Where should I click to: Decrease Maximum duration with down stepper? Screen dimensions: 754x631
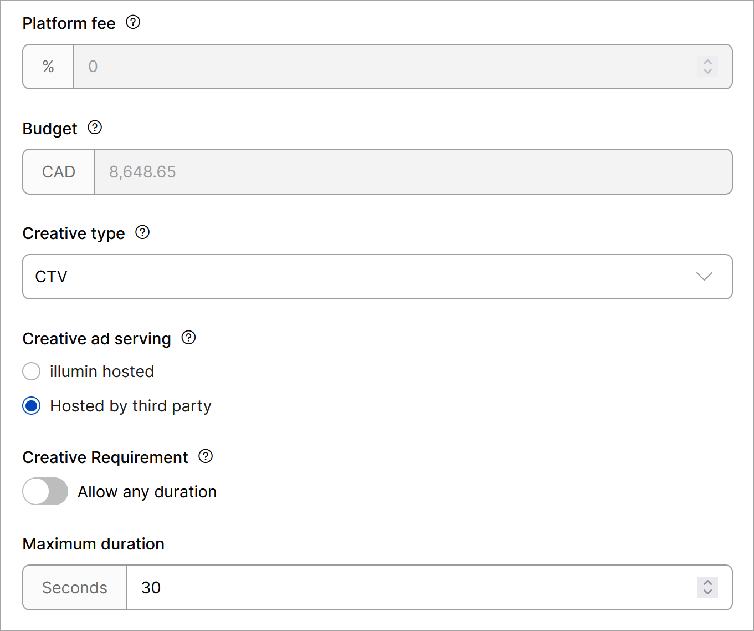point(707,592)
